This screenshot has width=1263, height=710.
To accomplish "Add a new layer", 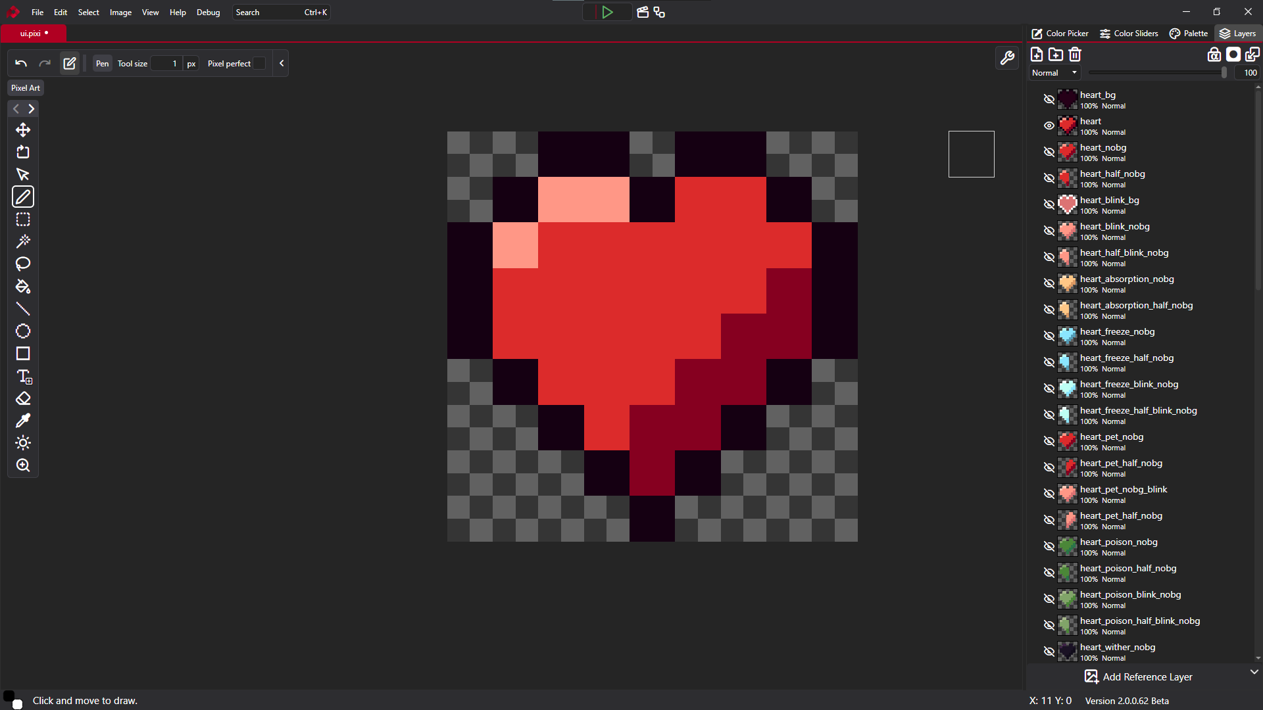I will 1037,55.
